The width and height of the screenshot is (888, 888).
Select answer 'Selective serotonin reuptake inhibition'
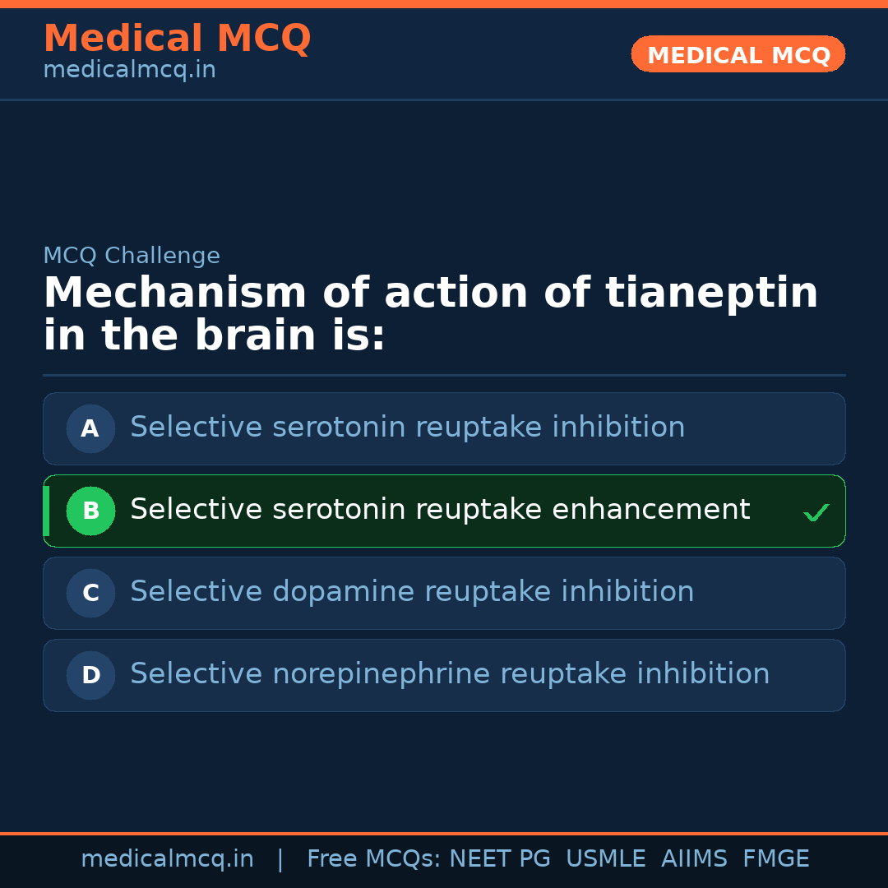coord(407,428)
